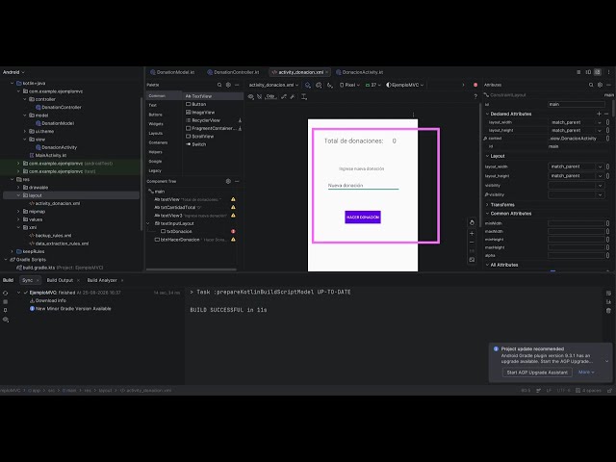616x462 pixels.
Task: Select the Widgets palette category
Action: click(156, 124)
